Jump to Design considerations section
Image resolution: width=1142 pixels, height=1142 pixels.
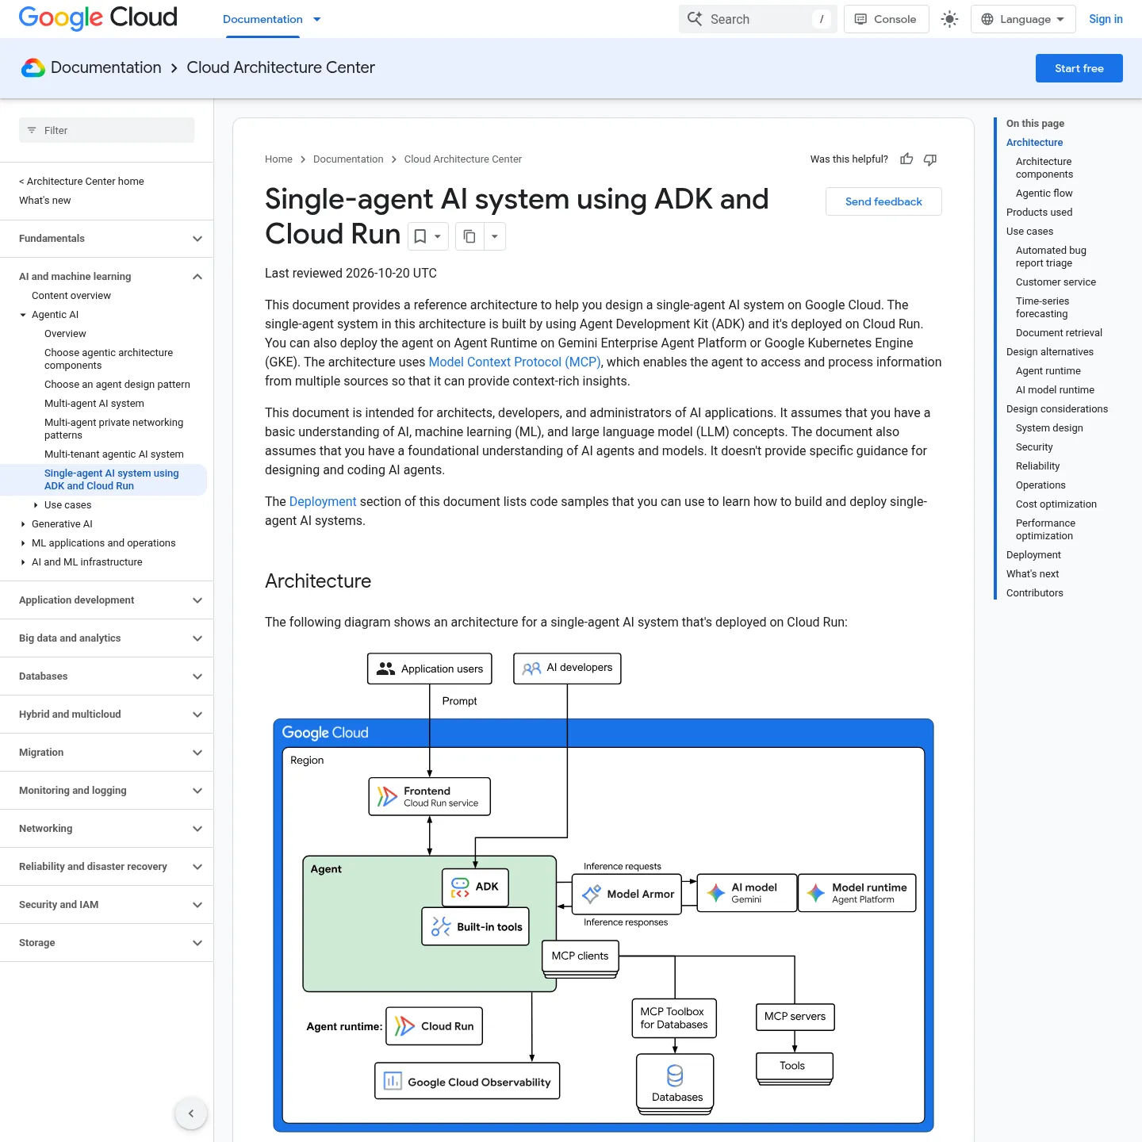[1057, 409]
